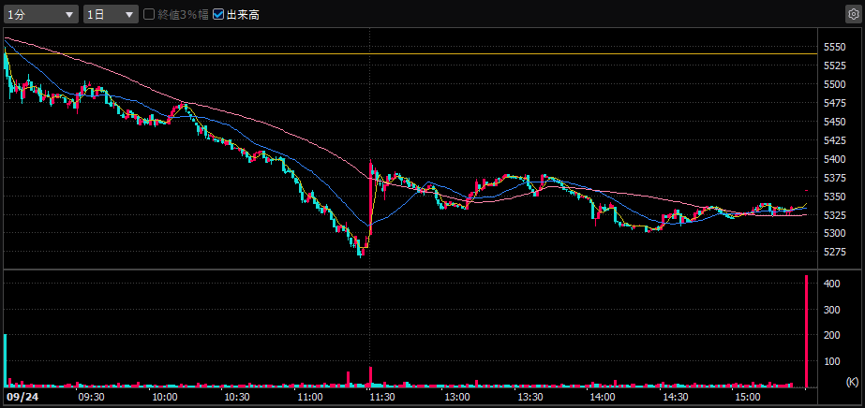
Task: Expand the 1日 period dropdown
Action: [x=110, y=15]
